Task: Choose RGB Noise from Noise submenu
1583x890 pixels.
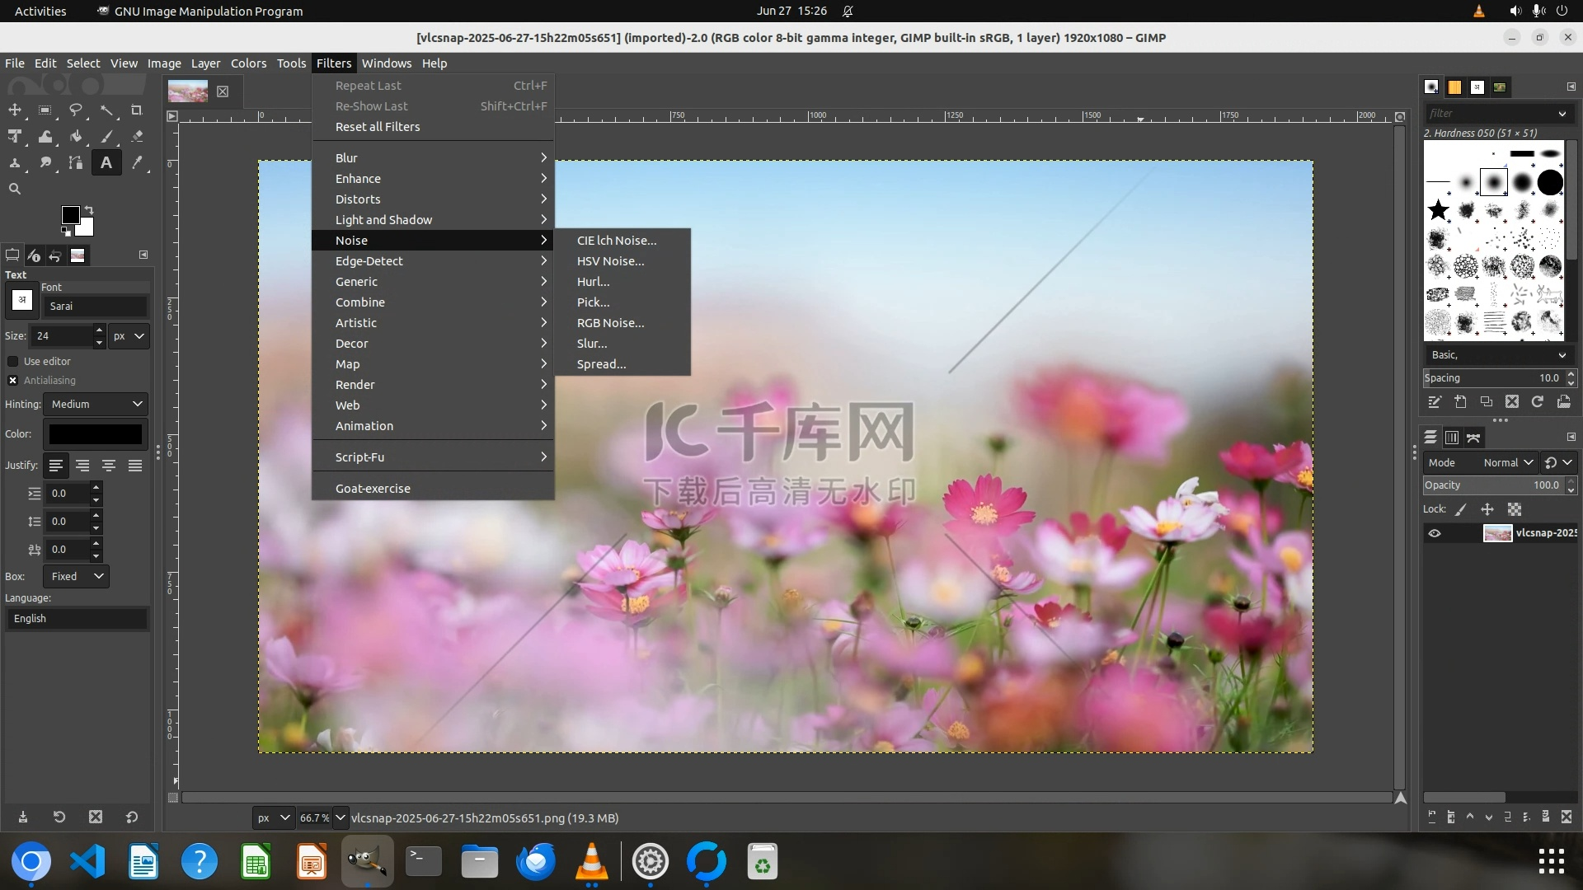Action: point(610,323)
